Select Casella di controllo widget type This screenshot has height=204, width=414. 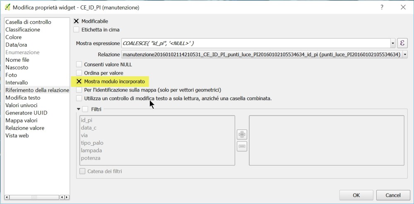point(28,22)
